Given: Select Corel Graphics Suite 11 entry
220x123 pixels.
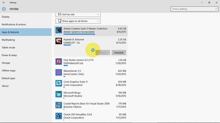Looking at the screenshot, I should coord(91,84).
